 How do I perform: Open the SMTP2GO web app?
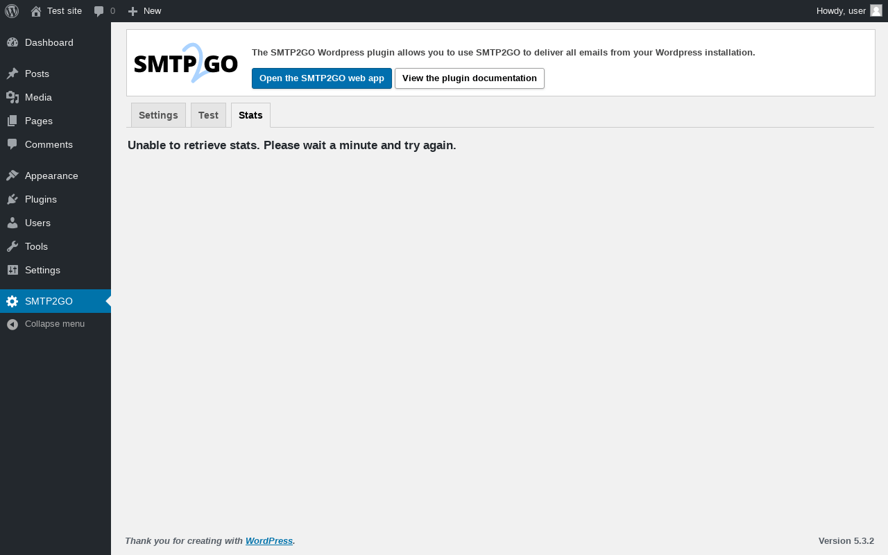pyautogui.click(x=322, y=78)
